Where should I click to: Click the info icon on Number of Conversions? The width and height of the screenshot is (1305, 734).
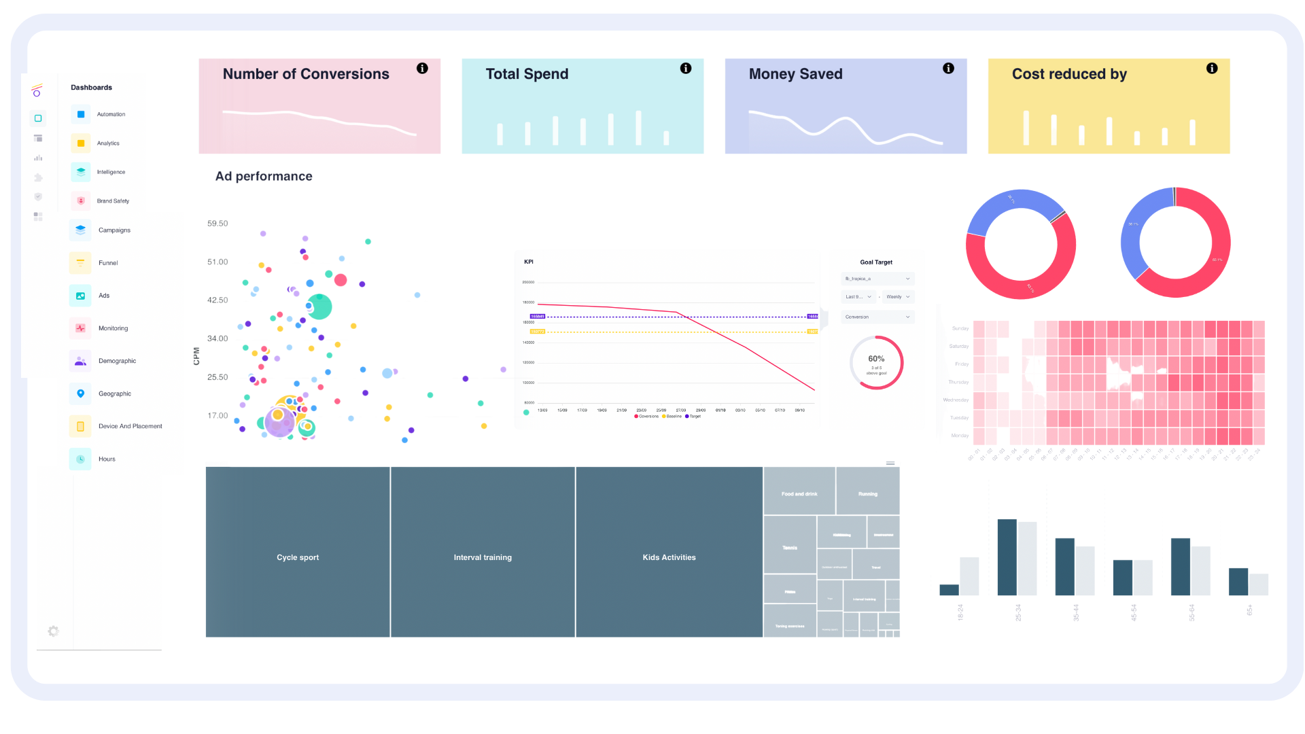(x=422, y=69)
